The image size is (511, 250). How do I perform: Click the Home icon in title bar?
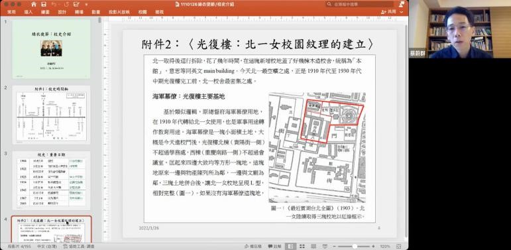[34, 4]
